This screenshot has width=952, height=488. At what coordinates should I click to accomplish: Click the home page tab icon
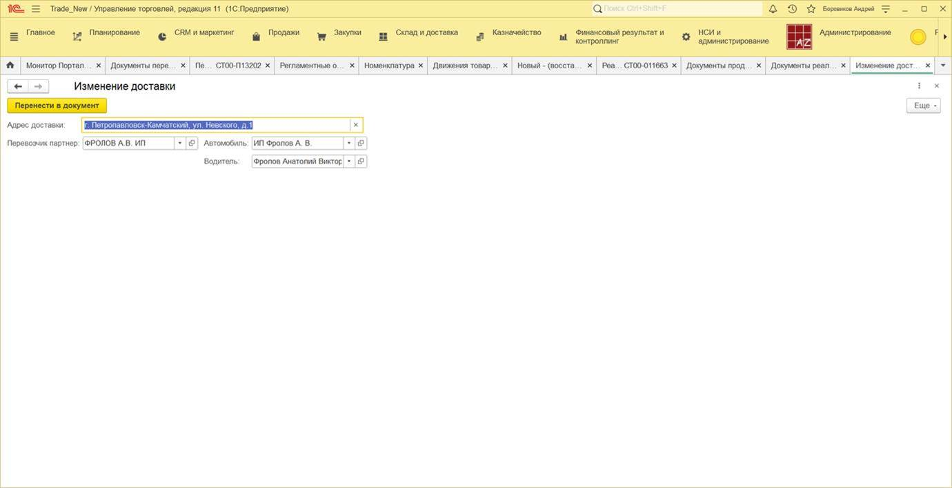(x=10, y=66)
